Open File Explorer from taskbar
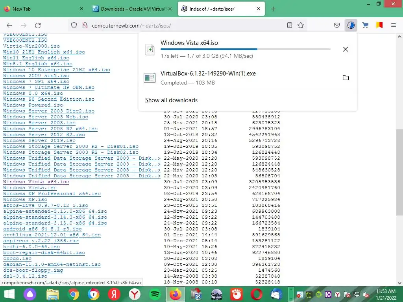 pyautogui.click(x=52, y=294)
